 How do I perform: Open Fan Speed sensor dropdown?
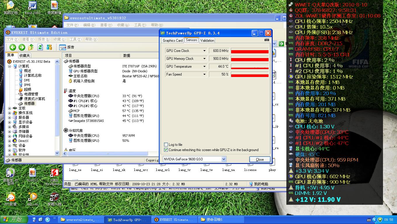click(x=205, y=74)
